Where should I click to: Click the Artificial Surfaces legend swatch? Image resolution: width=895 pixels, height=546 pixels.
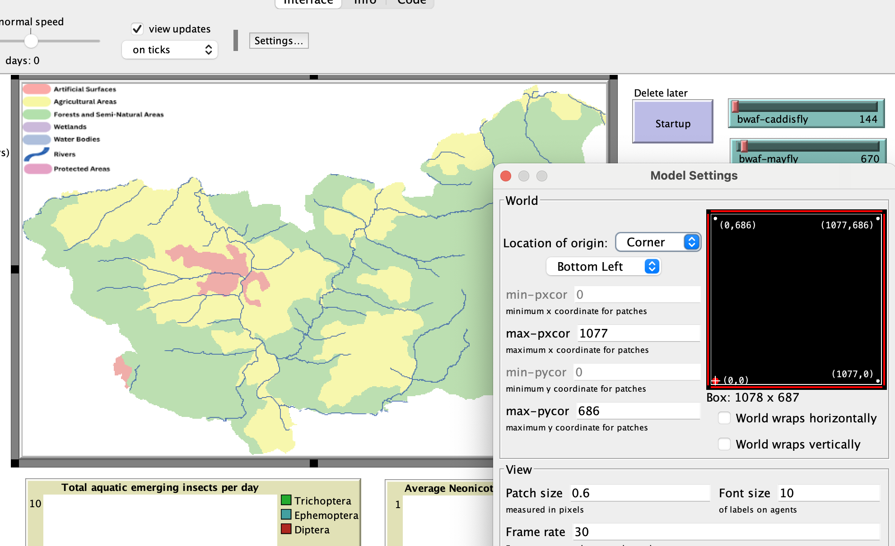37,89
